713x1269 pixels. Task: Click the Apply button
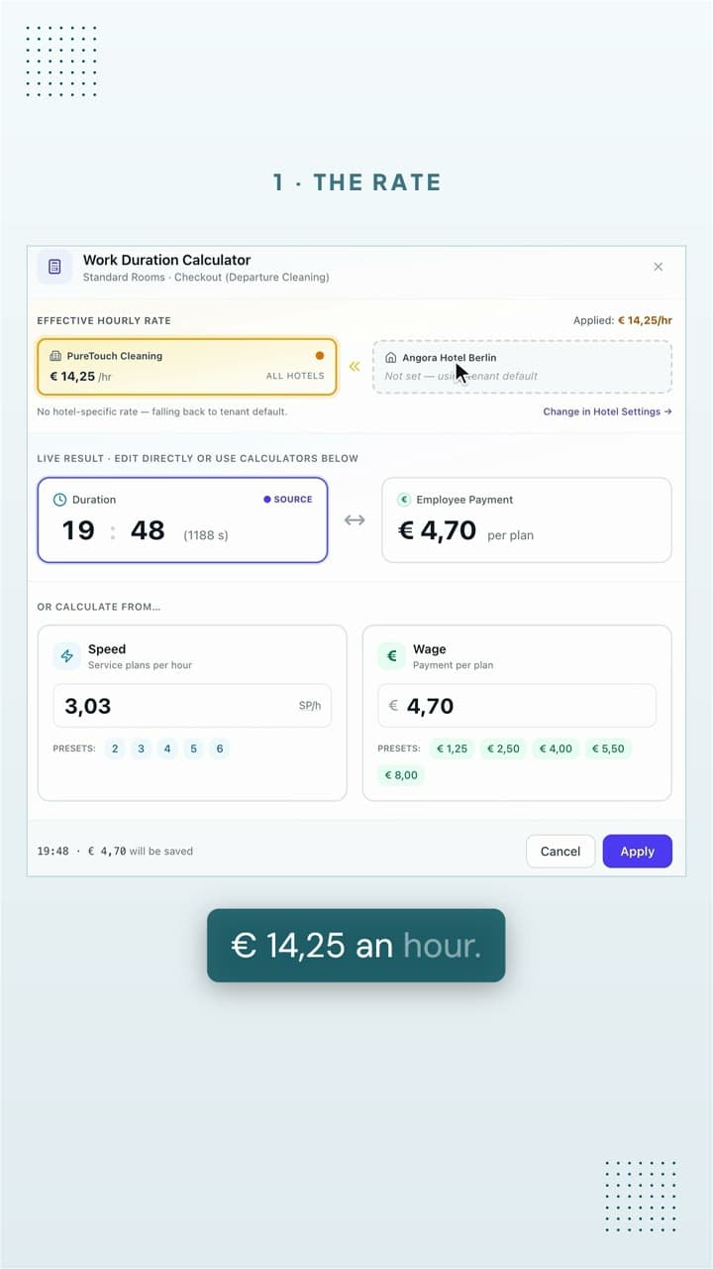point(638,852)
